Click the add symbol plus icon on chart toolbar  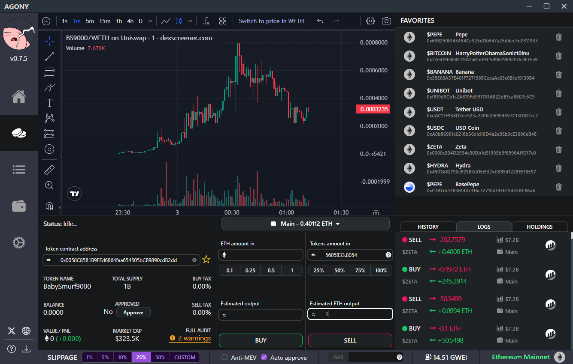coord(46,21)
